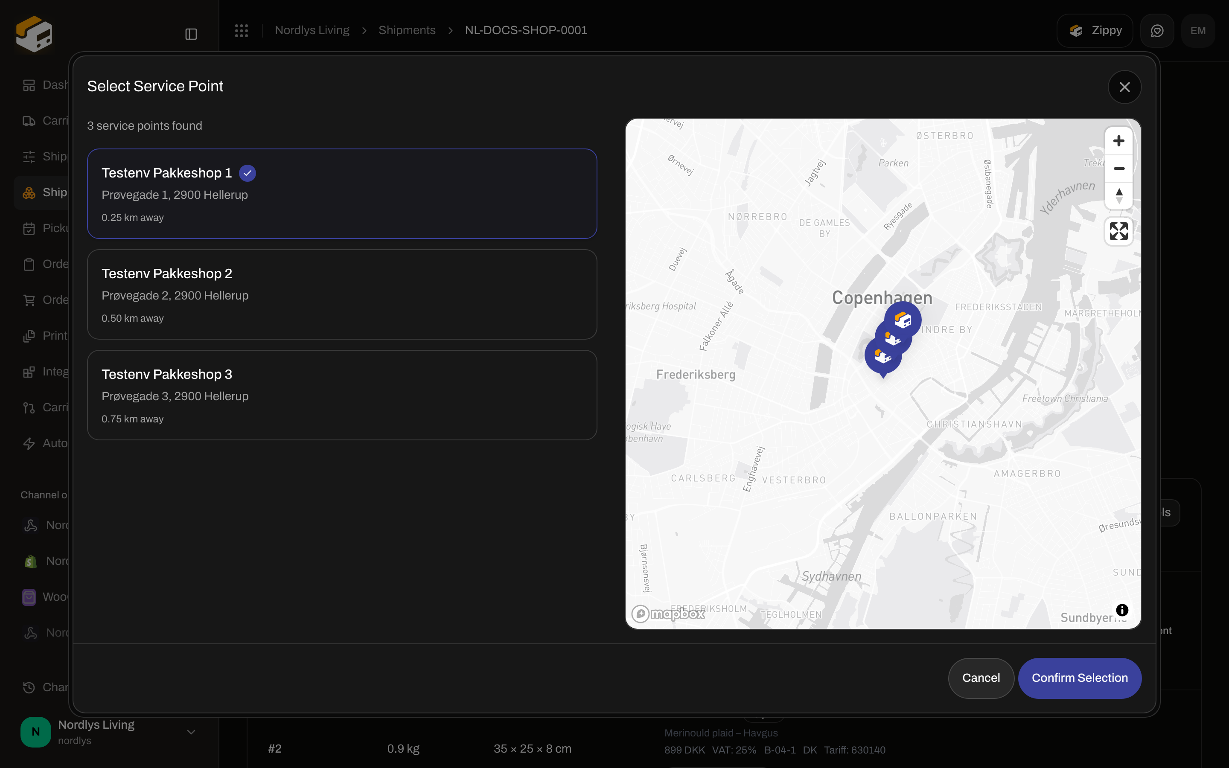Zoom in on the map

[1119, 141]
